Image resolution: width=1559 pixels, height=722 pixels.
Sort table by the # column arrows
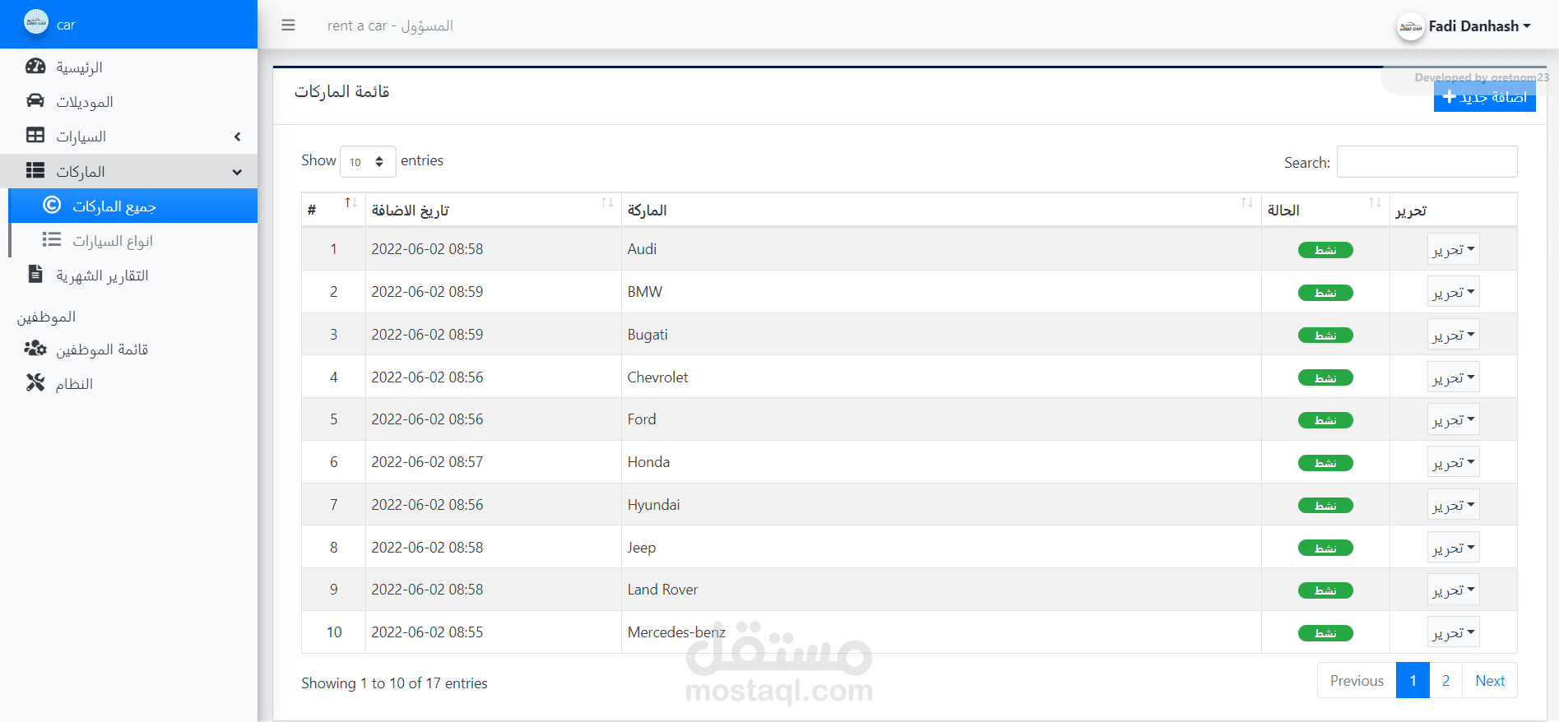click(350, 202)
